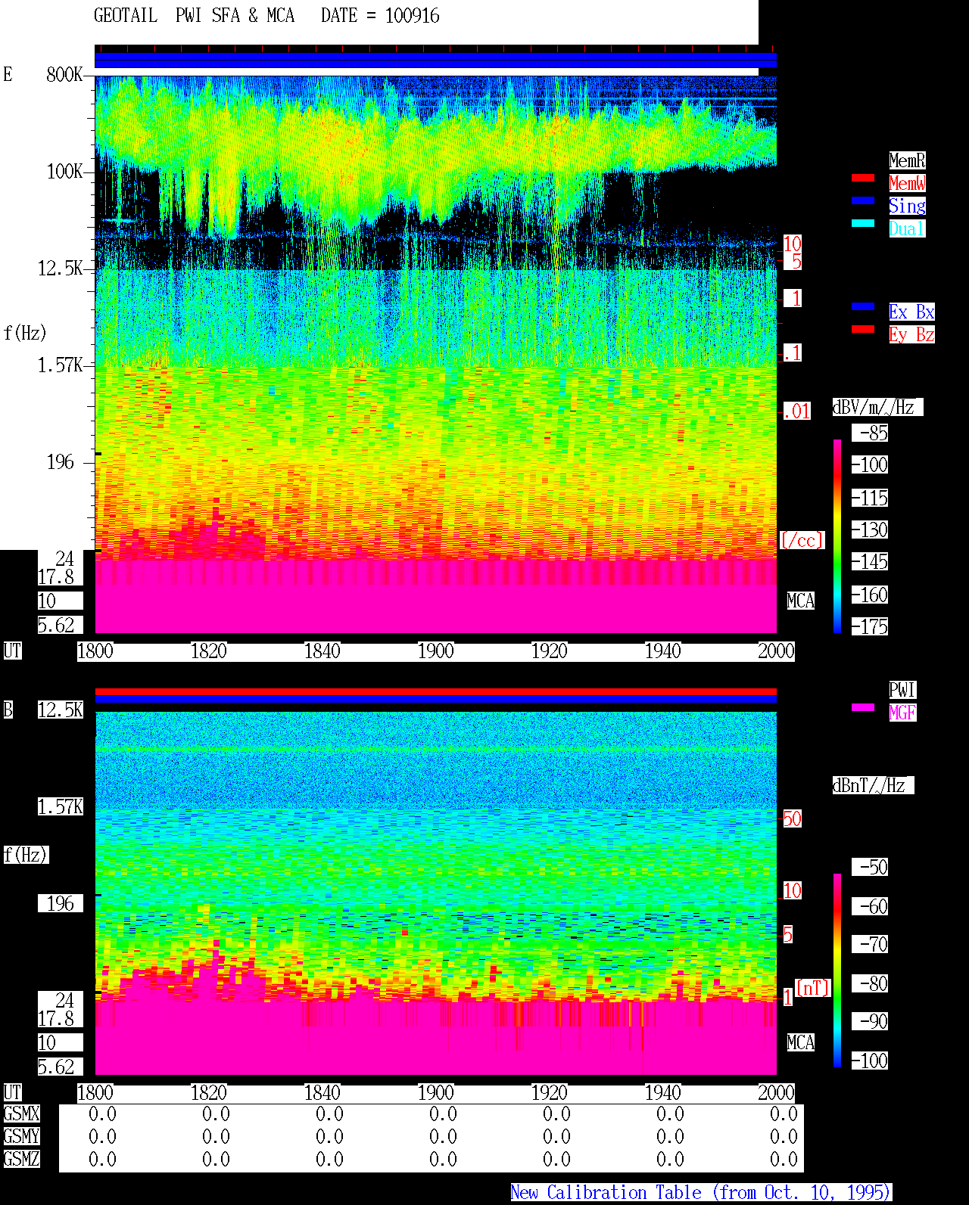Open the New Calibration Table link
Viewport: 969px width, 1205px height.
(x=701, y=1193)
